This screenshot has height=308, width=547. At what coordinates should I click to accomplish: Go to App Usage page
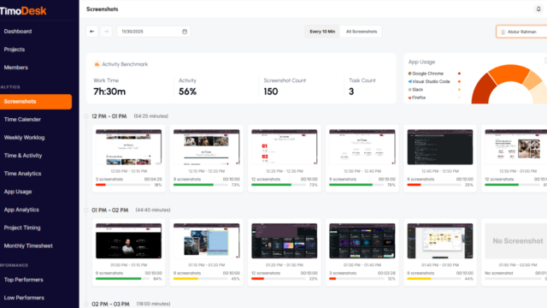(18, 192)
